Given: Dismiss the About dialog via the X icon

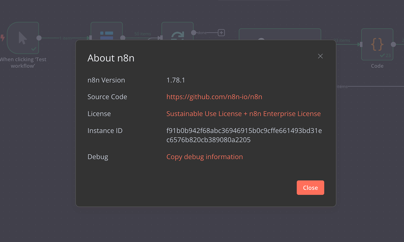Looking at the screenshot, I should pyautogui.click(x=320, y=56).
